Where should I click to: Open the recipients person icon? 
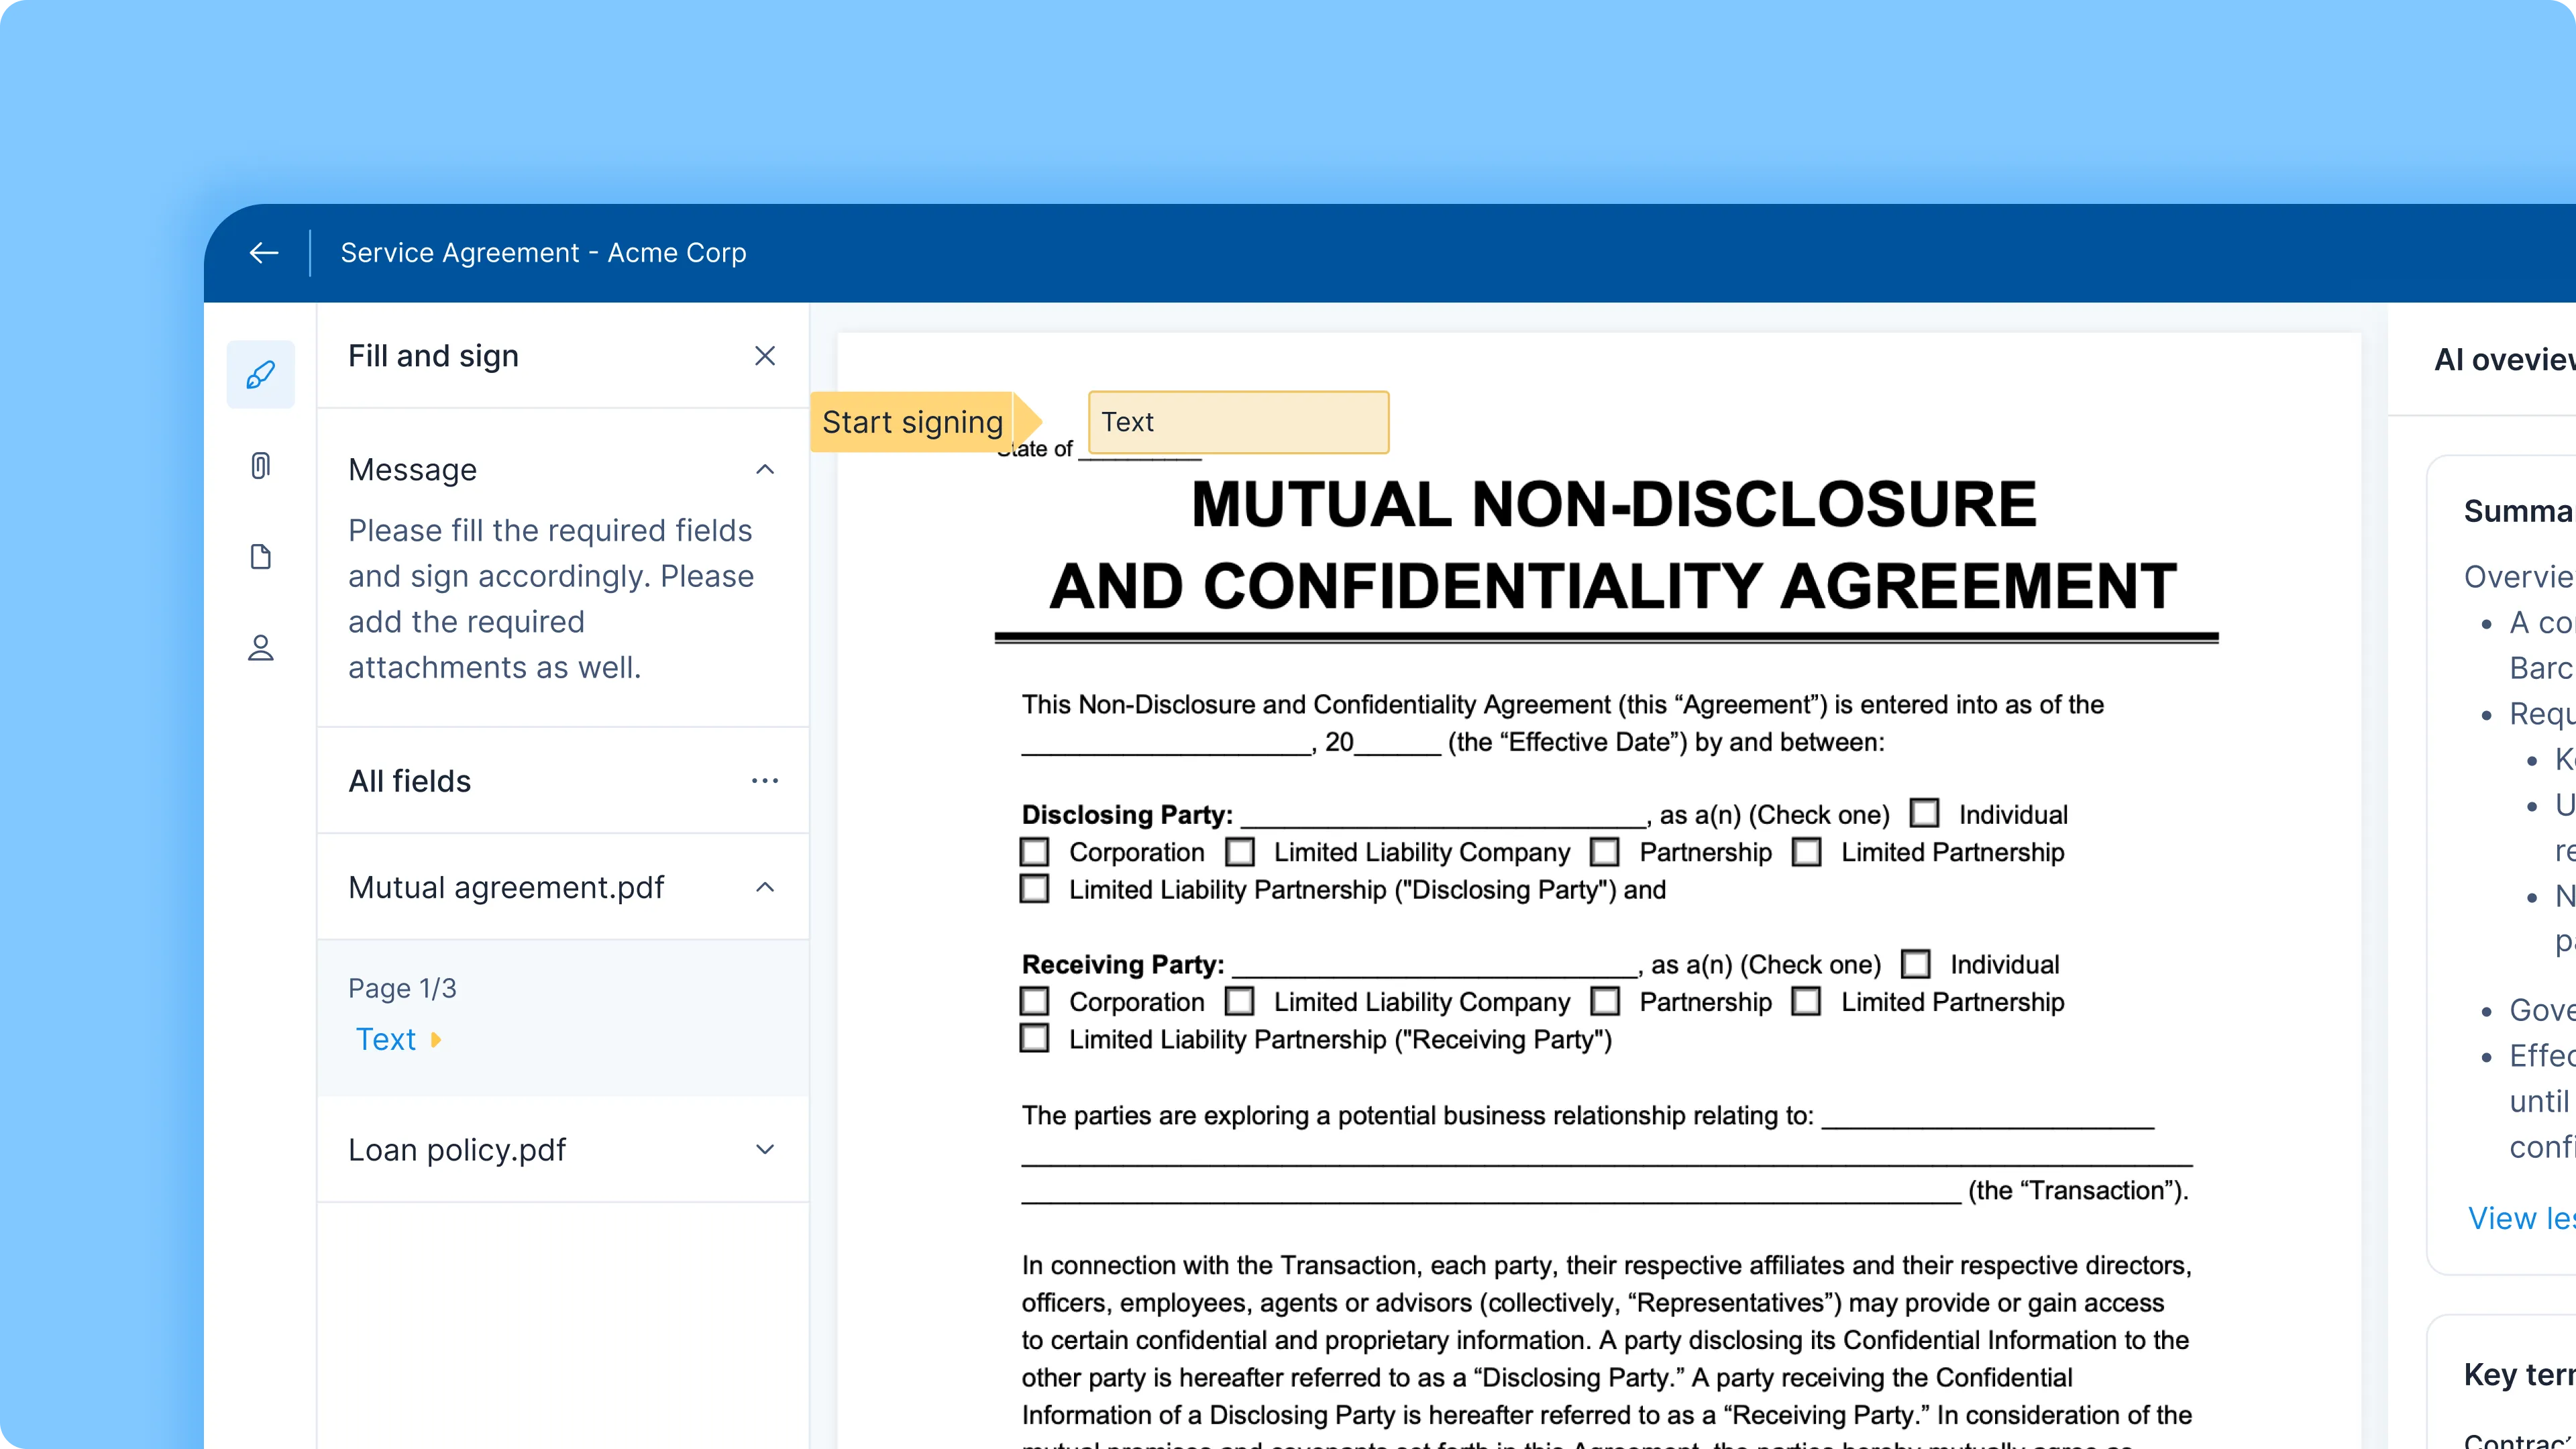tap(261, 648)
